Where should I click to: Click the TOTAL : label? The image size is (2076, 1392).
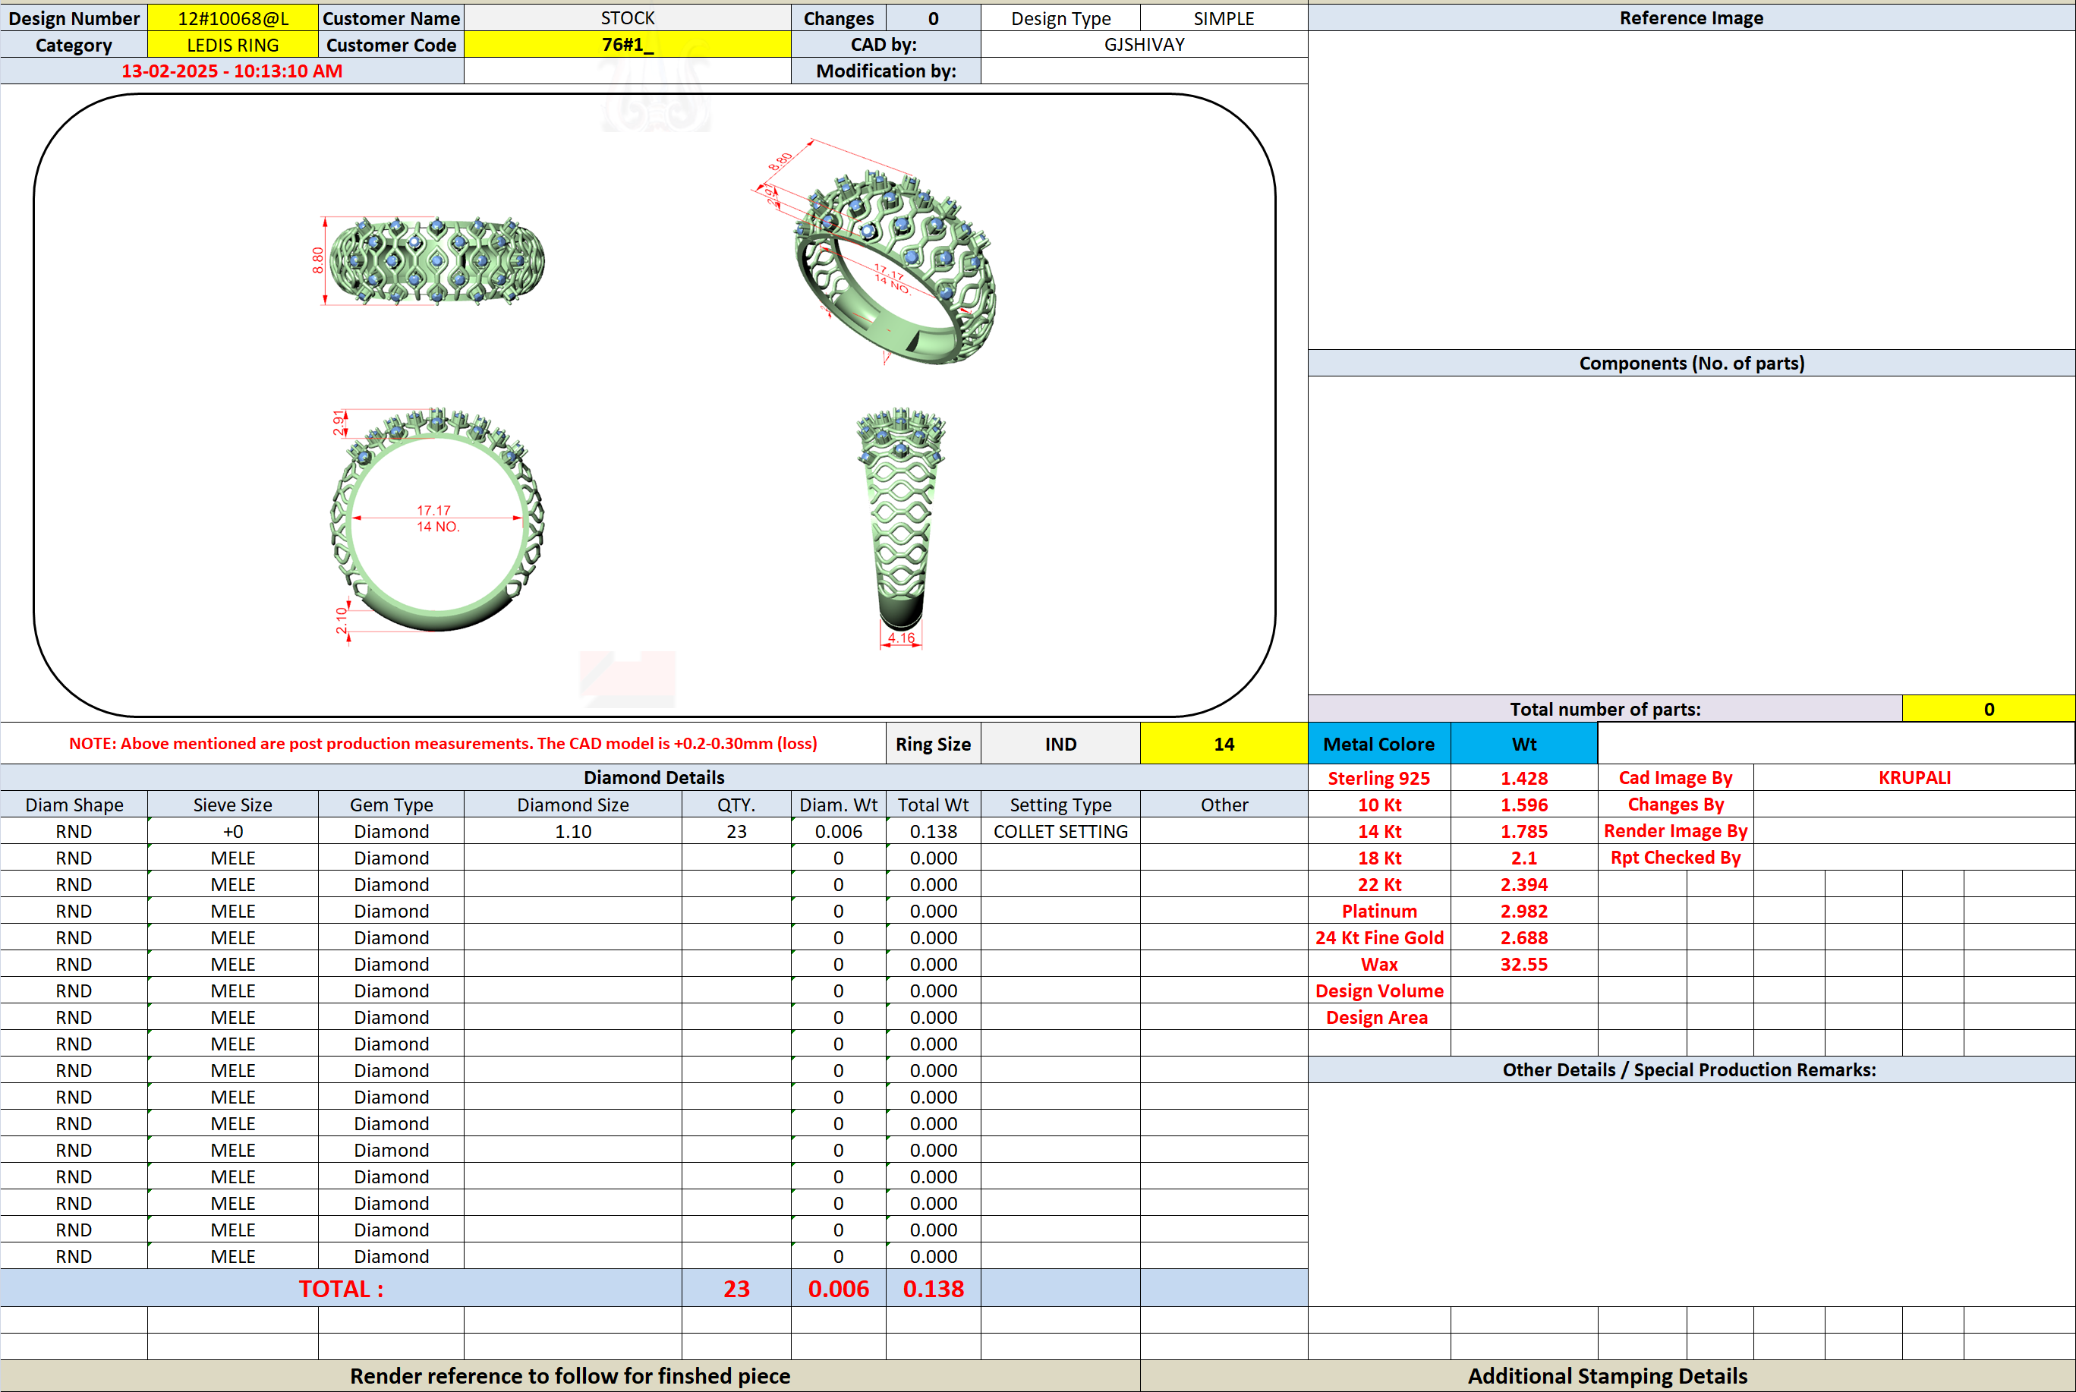point(341,1288)
